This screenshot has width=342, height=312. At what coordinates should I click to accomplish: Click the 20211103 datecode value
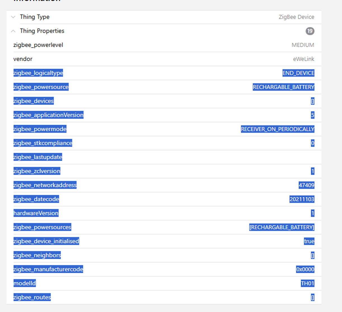coord(302,199)
